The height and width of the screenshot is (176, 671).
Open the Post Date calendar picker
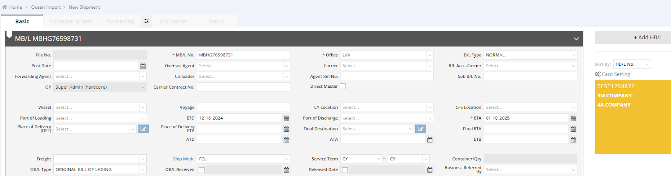point(143,66)
